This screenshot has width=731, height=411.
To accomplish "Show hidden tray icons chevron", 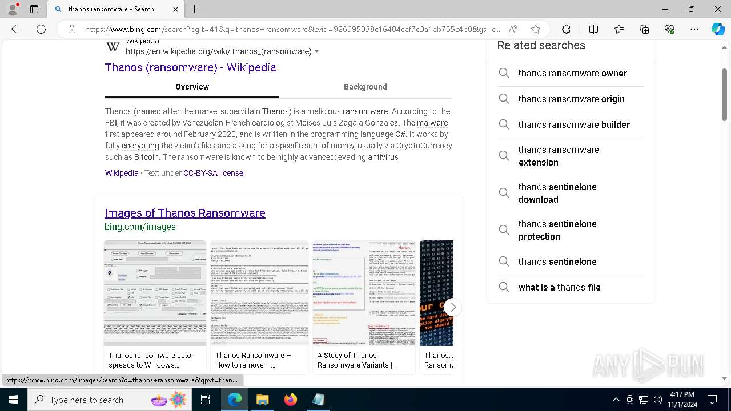I will pos(616,400).
